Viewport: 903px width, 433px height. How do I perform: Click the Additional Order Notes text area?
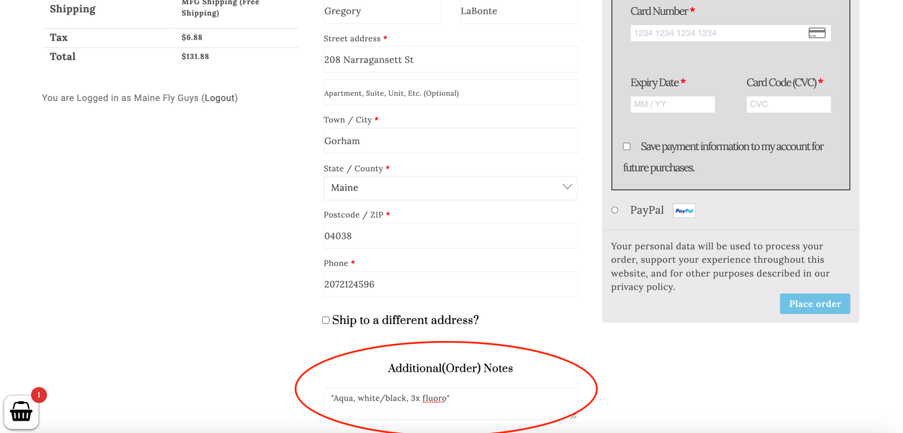pyautogui.click(x=450, y=403)
